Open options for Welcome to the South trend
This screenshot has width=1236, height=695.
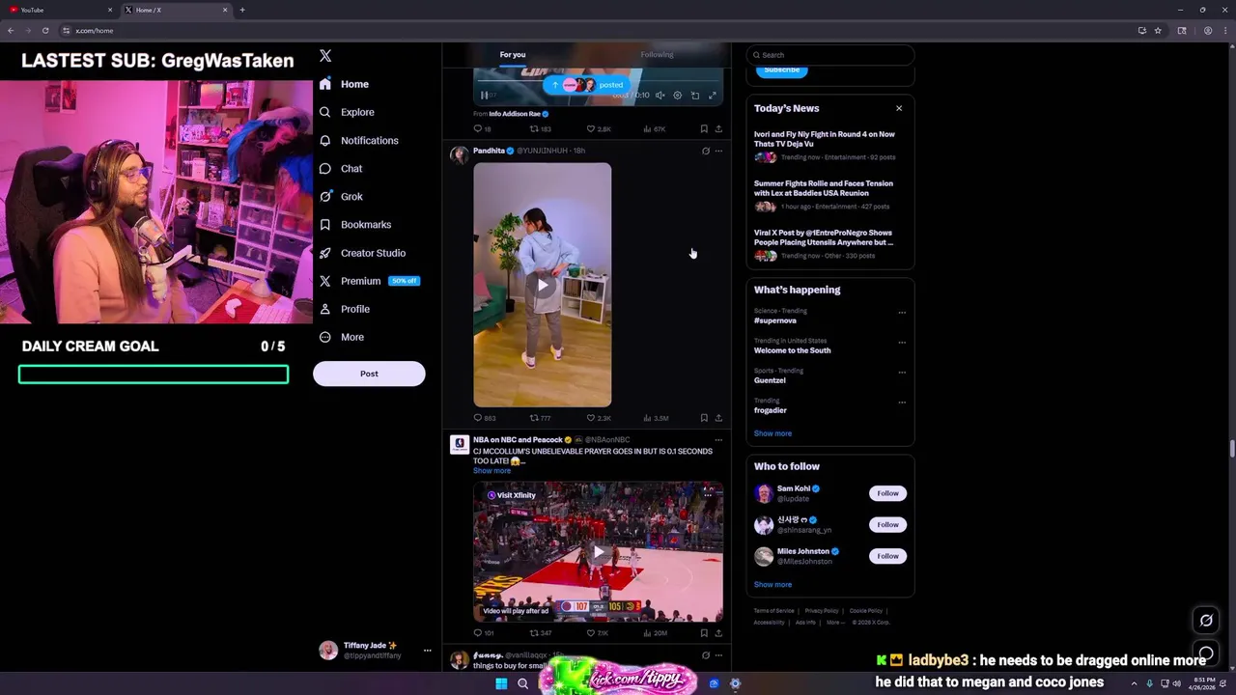(902, 343)
